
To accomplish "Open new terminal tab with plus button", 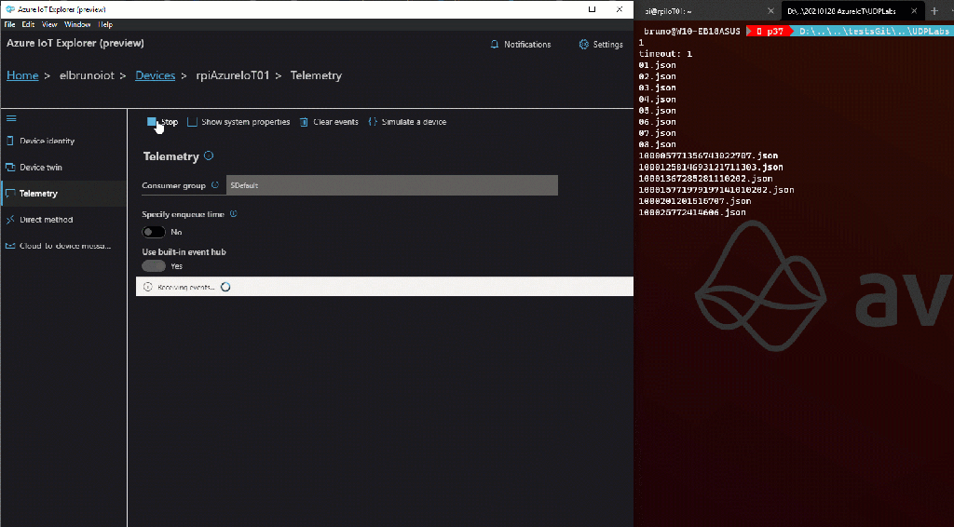I will tap(934, 10).
